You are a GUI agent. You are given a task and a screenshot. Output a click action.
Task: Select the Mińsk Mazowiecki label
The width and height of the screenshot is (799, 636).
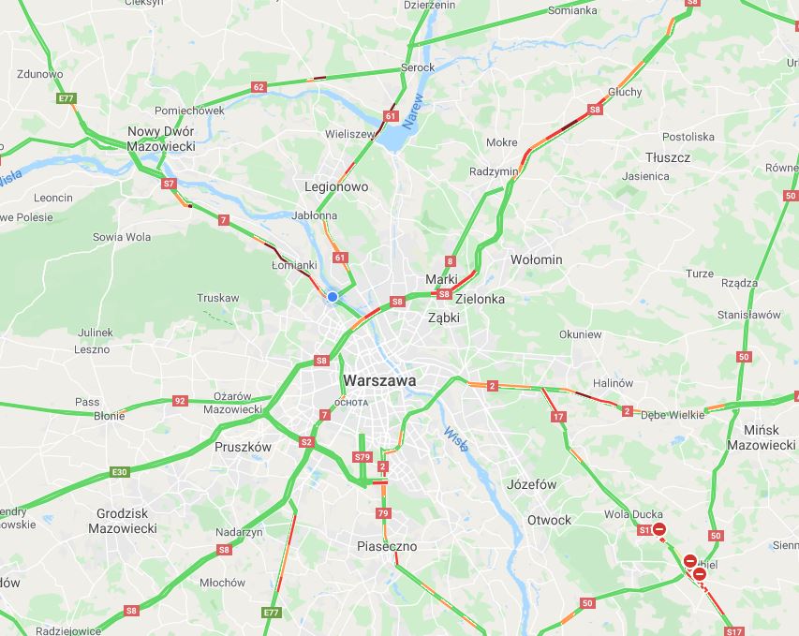pyautogui.click(x=762, y=437)
